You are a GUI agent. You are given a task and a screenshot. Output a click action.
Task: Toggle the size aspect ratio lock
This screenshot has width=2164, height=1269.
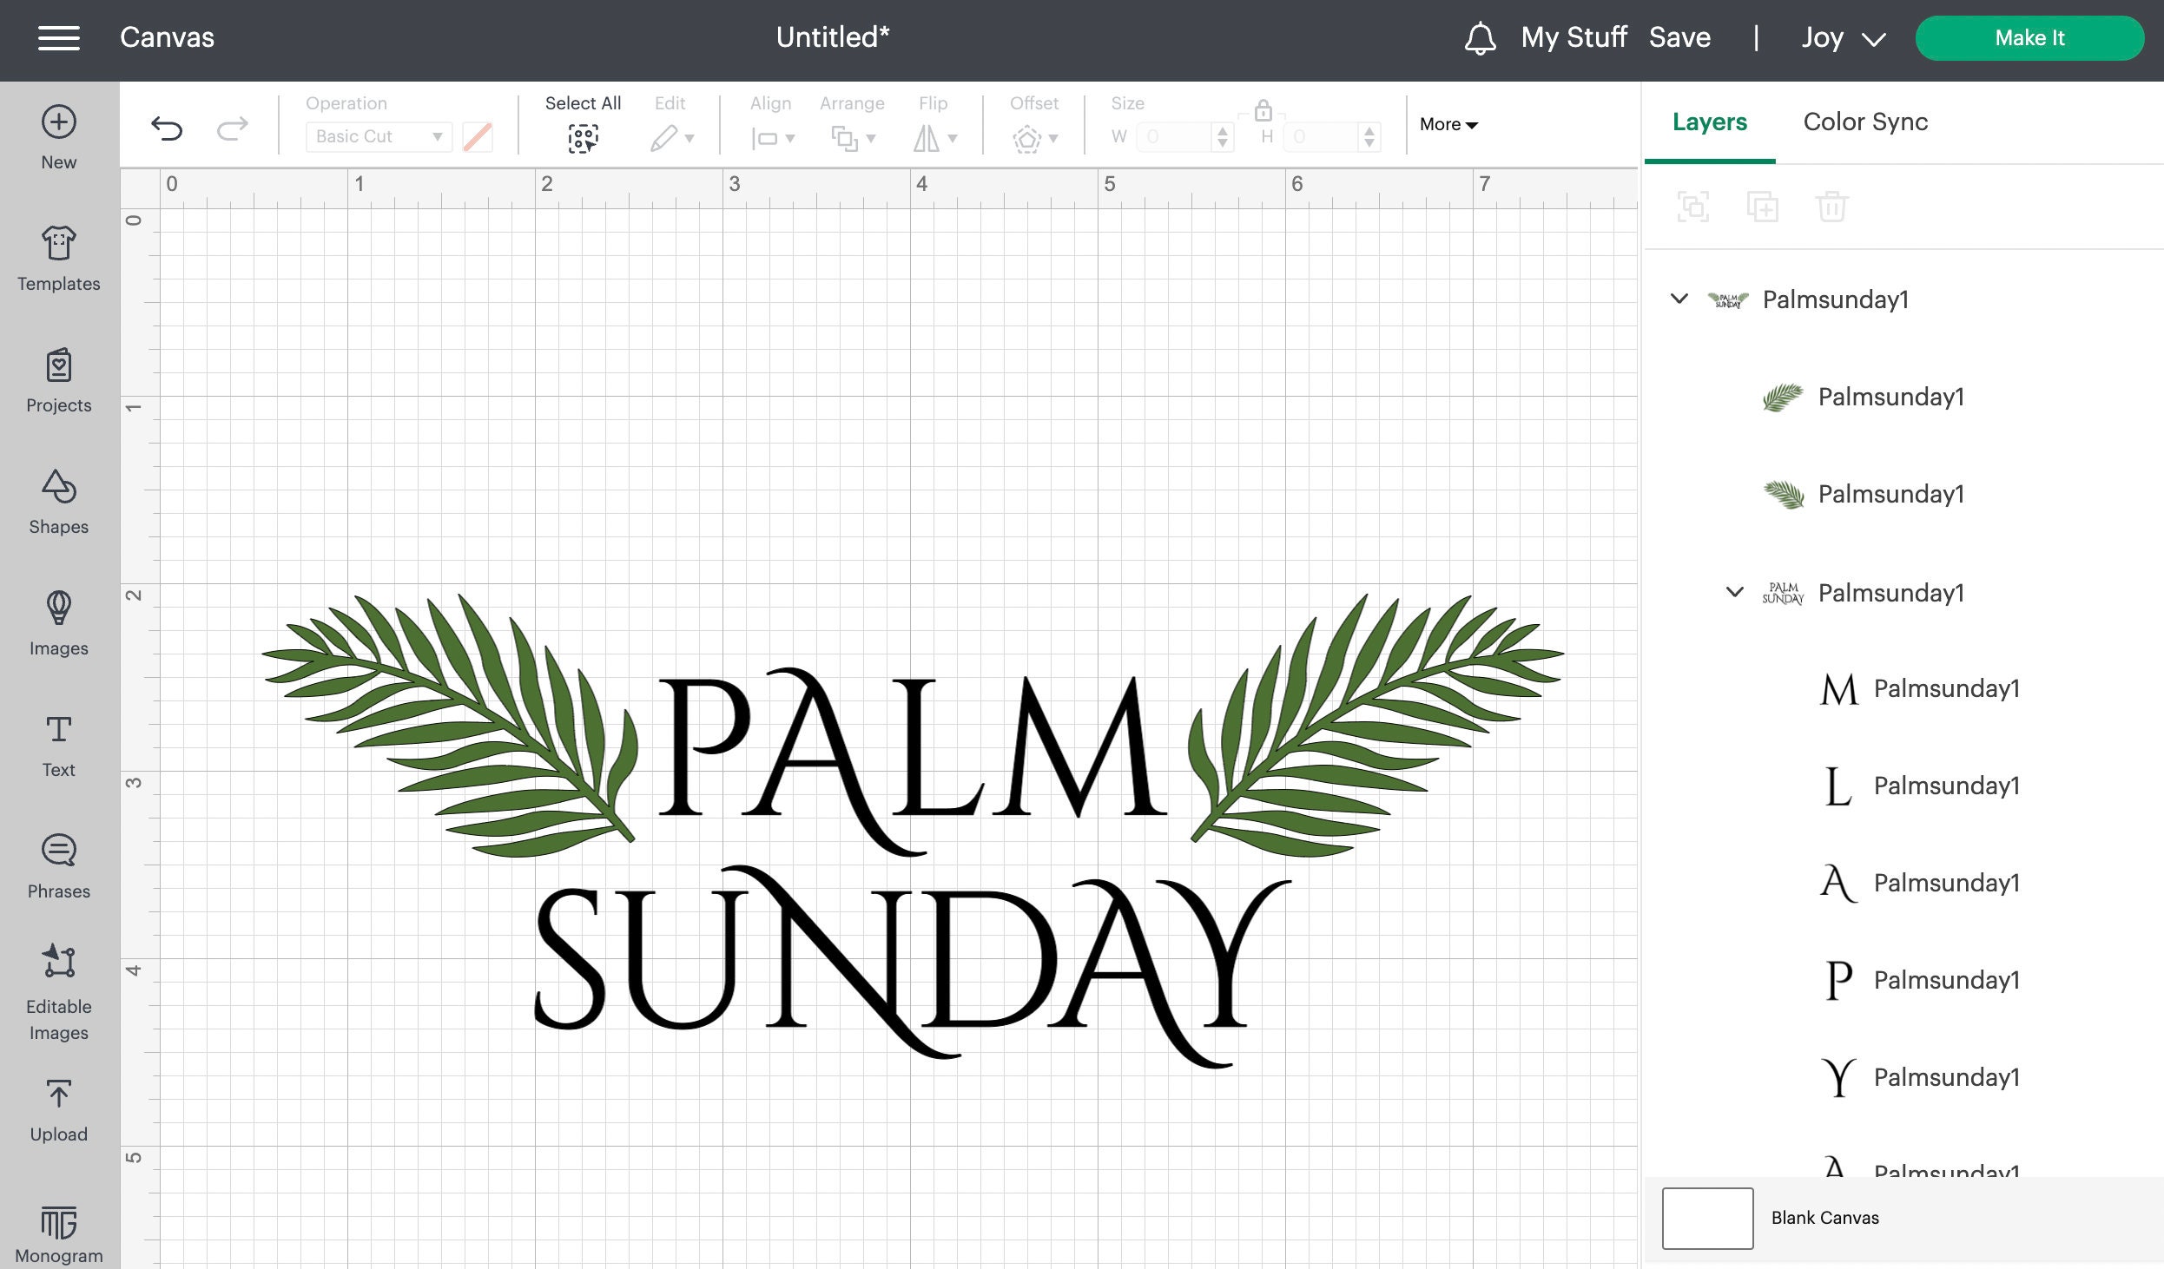point(1263,111)
